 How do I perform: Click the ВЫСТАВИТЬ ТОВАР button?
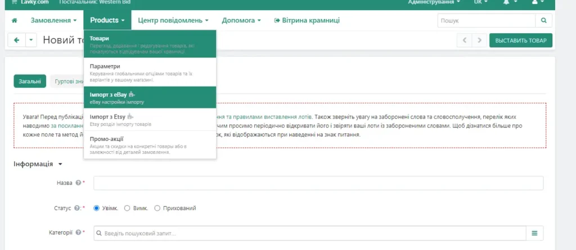[x=520, y=40]
